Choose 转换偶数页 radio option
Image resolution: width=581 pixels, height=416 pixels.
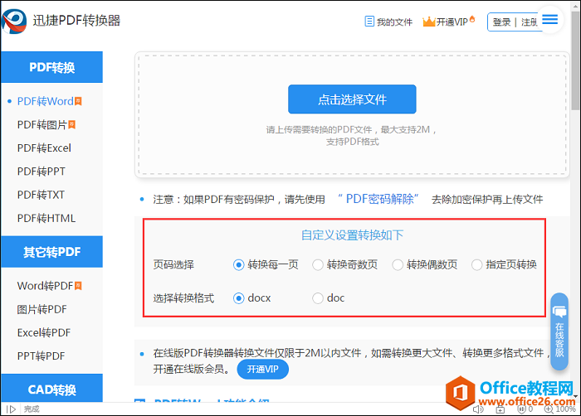point(398,265)
